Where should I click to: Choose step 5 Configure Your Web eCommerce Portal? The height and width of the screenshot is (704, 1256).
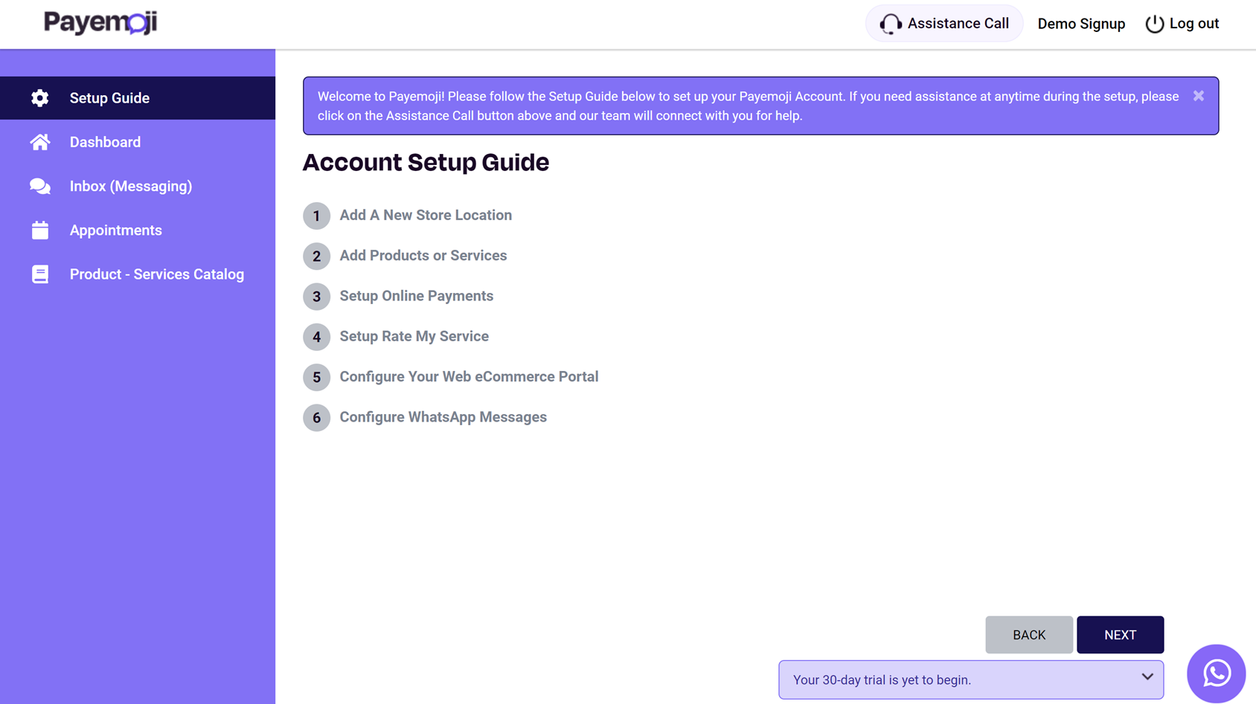(x=468, y=377)
